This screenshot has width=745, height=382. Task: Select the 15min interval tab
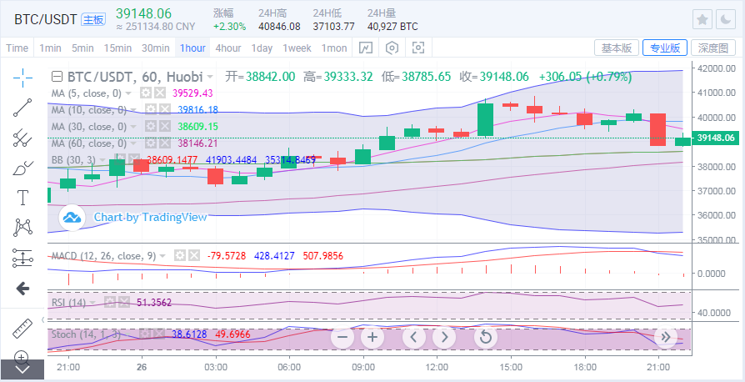(x=117, y=48)
